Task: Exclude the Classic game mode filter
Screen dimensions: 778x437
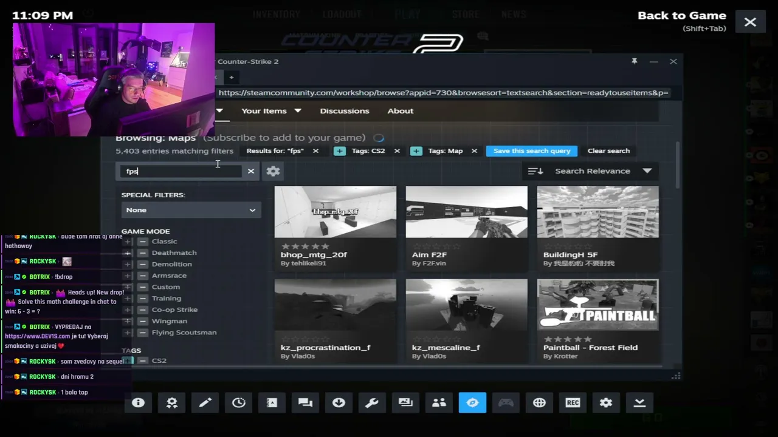Action: click(x=142, y=242)
